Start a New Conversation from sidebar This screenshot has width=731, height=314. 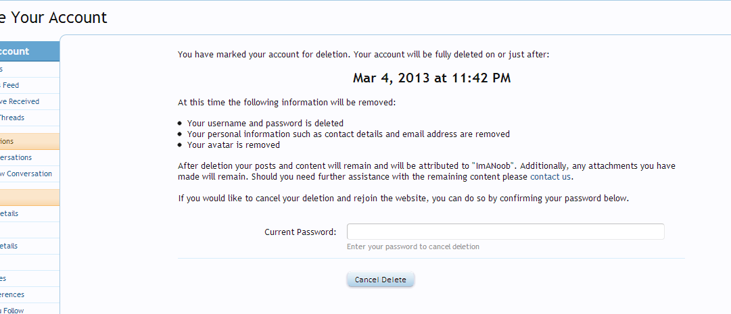point(26,174)
